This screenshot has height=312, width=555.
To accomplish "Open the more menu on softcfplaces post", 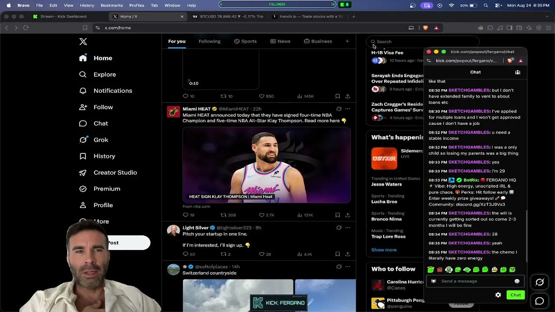I will 348,266.
